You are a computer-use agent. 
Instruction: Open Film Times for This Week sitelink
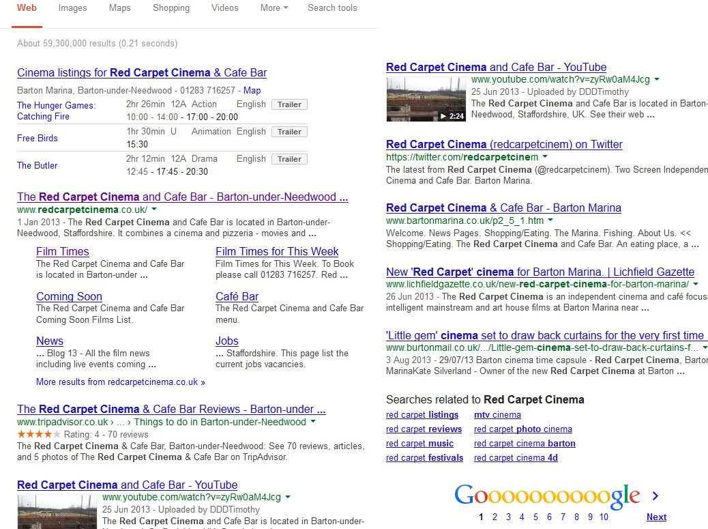click(277, 252)
